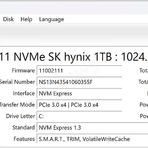Click the Firmware label
The image size is (148, 148).
[23, 70]
